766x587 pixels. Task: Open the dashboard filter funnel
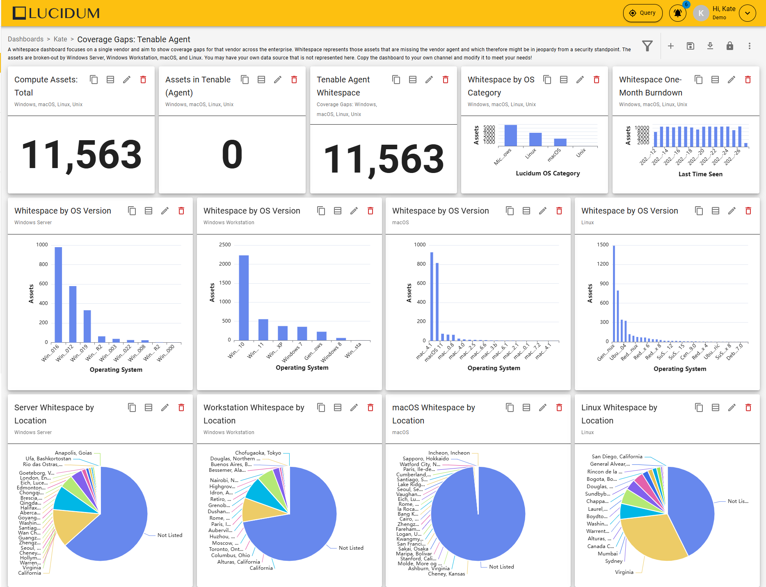(x=647, y=46)
